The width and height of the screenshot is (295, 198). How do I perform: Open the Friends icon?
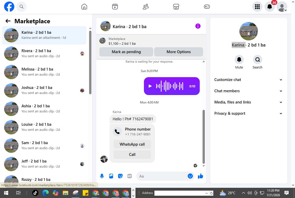click(146, 7)
